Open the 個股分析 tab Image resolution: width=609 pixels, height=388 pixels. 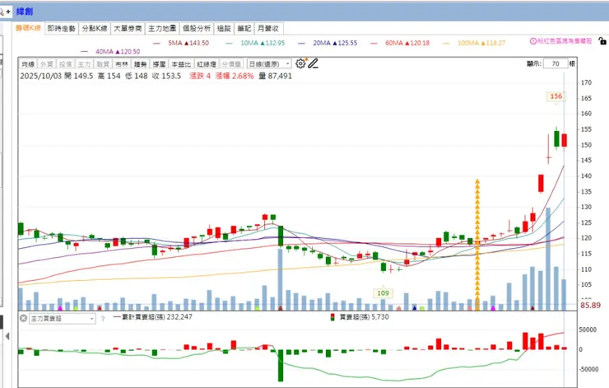[x=197, y=28]
